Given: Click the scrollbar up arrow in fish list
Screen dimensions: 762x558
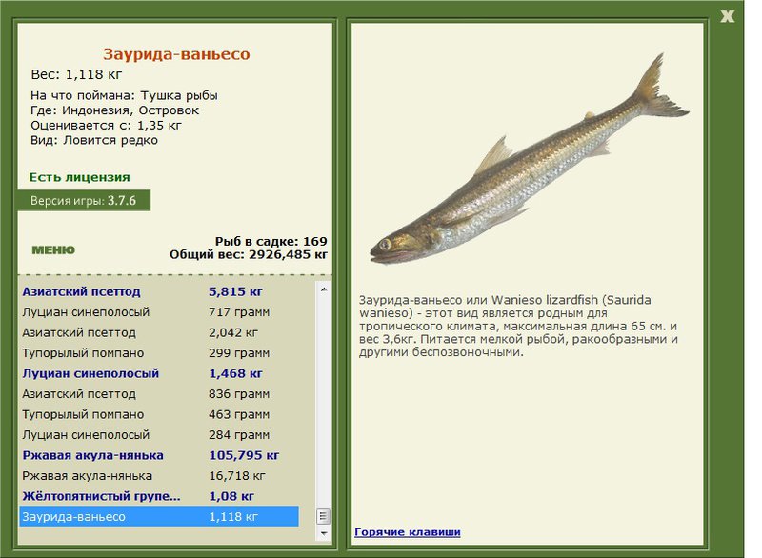Looking at the screenshot, I should pyautogui.click(x=324, y=289).
